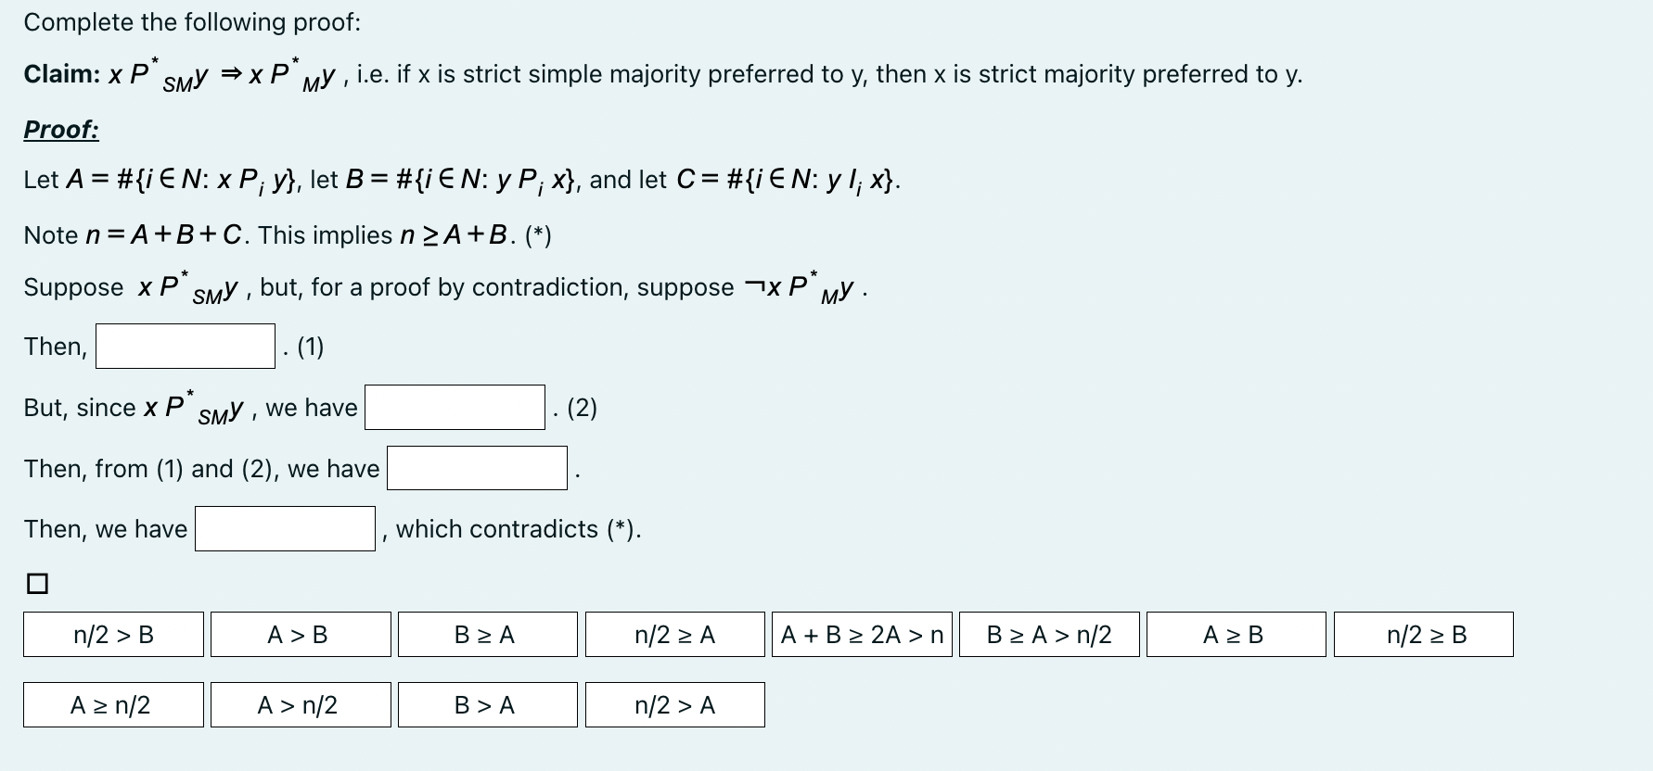Click the blank box labeled (1)
Screen dimensions: 1653x771
click(184, 347)
